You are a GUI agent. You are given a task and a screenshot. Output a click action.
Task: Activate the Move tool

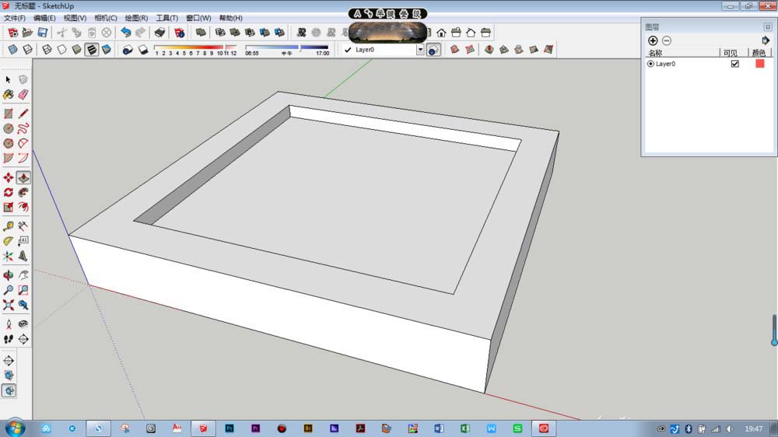point(9,177)
